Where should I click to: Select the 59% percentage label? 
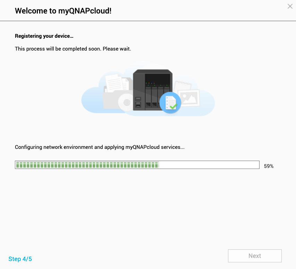[268, 166]
